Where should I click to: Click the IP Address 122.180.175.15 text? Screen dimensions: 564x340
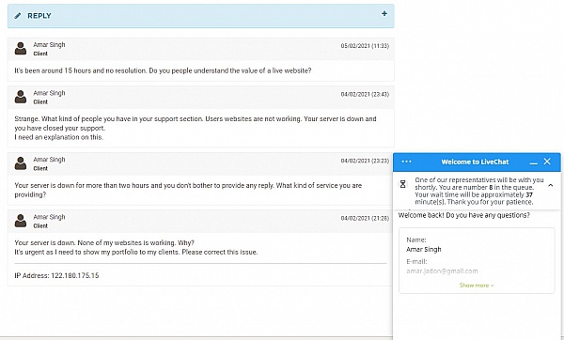click(56, 276)
